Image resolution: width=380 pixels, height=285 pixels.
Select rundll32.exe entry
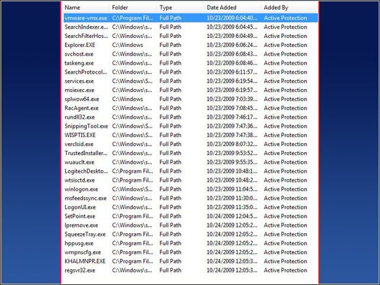point(191,117)
